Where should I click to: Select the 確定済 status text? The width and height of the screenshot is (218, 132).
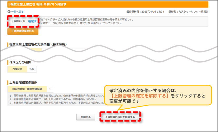pyautogui.click(x=32, y=21)
